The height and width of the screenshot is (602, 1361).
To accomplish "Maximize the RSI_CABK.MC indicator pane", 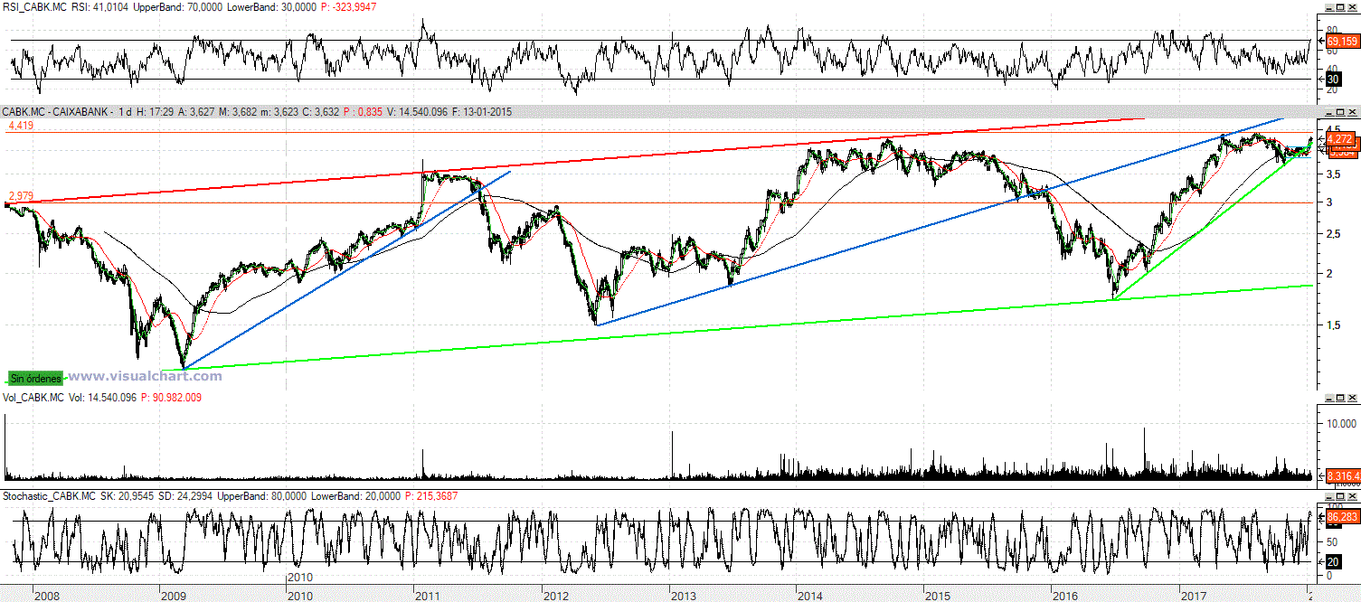I will [x=1338, y=7].
